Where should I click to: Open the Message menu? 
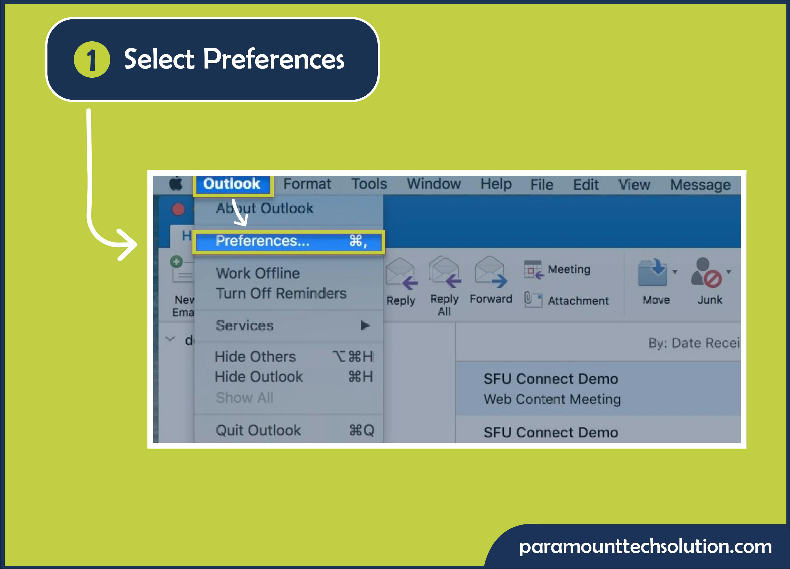(x=700, y=185)
